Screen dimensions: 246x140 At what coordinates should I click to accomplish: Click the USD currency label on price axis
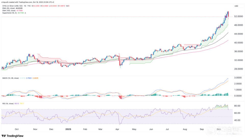(237, 6)
